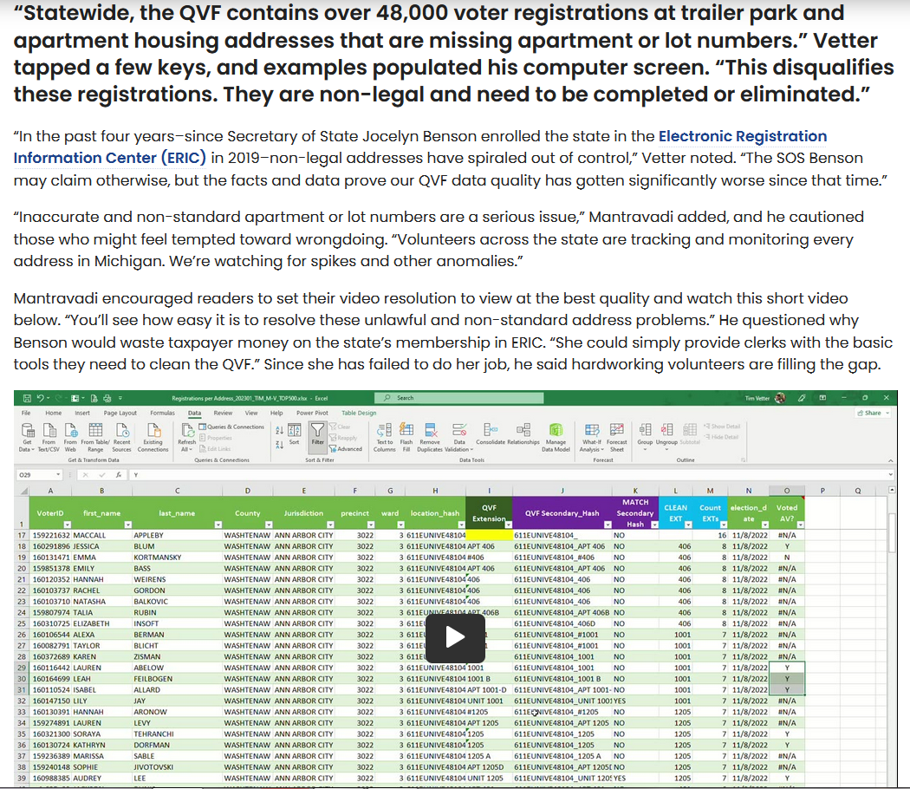The width and height of the screenshot is (910, 789).
Task: Click the Data Validation icon
Action: pos(459,437)
